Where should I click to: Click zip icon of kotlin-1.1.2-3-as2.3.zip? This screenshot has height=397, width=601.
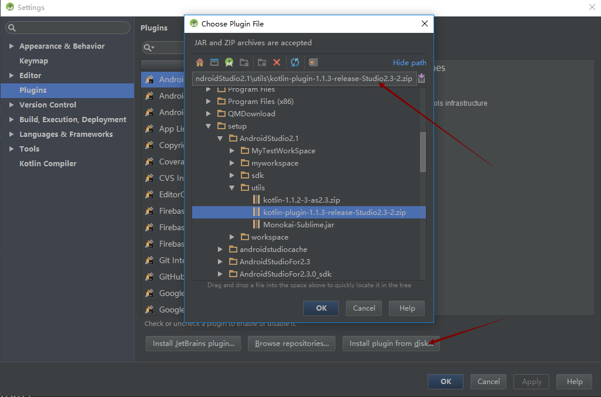point(256,200)
